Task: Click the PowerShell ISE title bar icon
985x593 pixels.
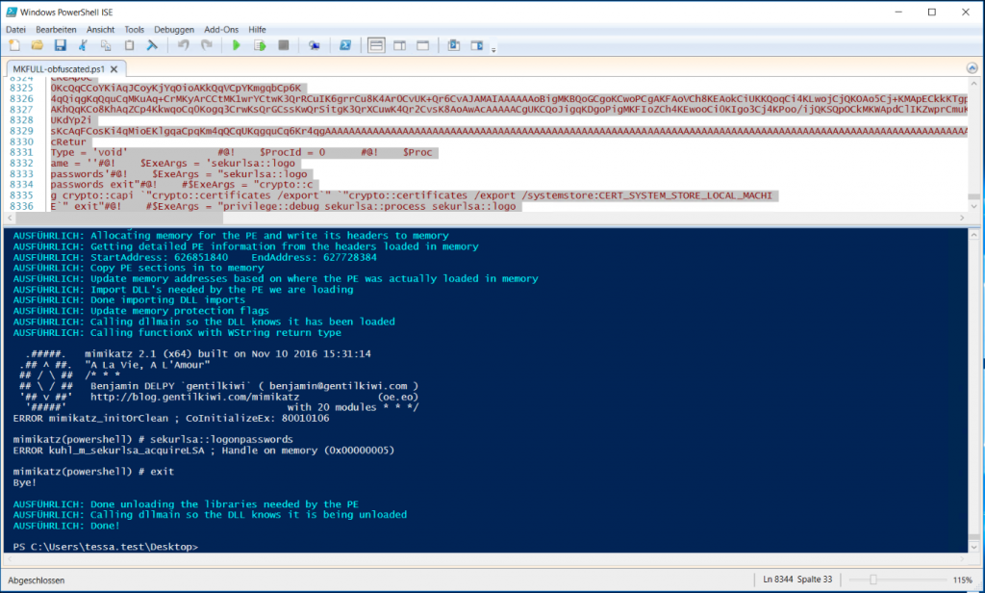Action: coord(12,12)
